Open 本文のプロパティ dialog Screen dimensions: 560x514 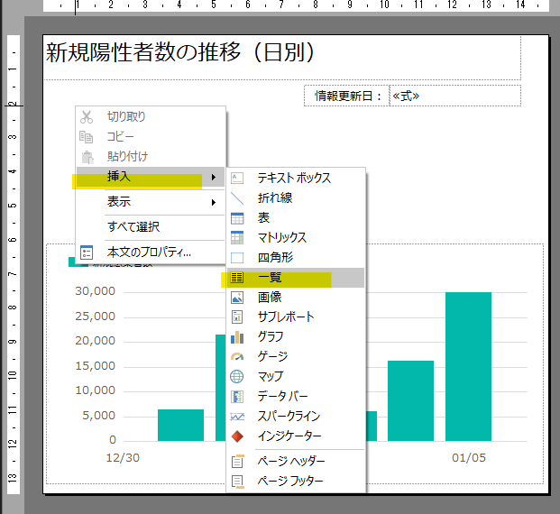(x=149, y=252)
